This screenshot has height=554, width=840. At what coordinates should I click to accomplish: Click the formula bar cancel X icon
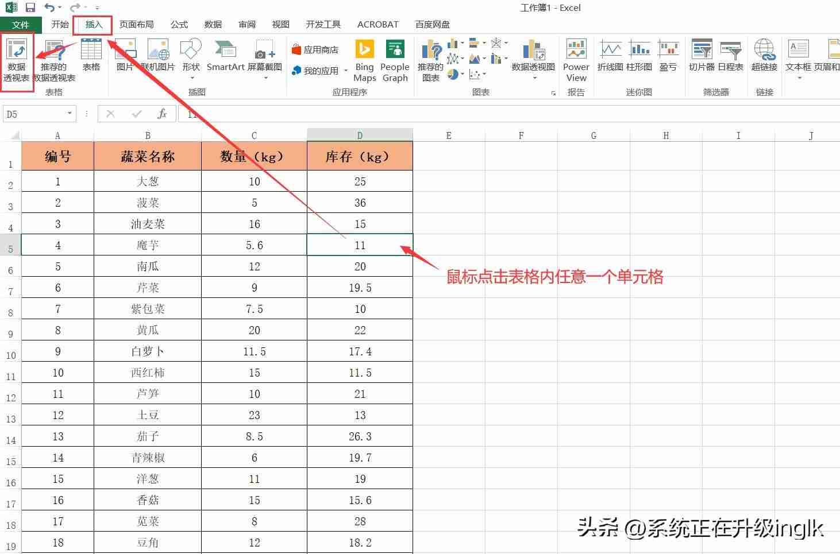(x=110, y=114)
